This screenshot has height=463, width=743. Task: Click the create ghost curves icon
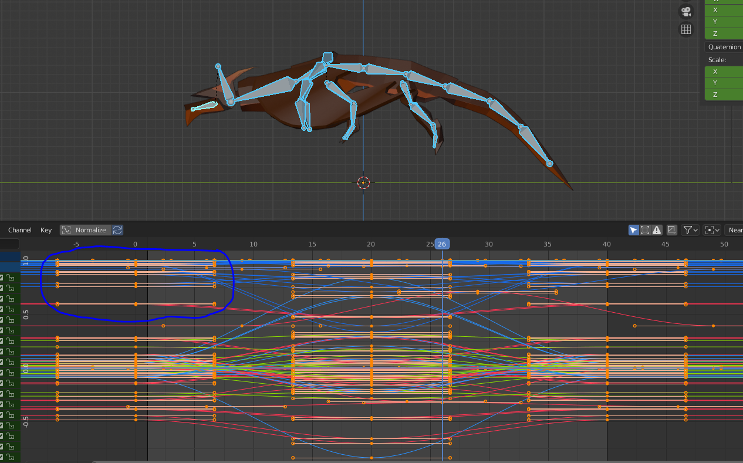coord(672,230)
